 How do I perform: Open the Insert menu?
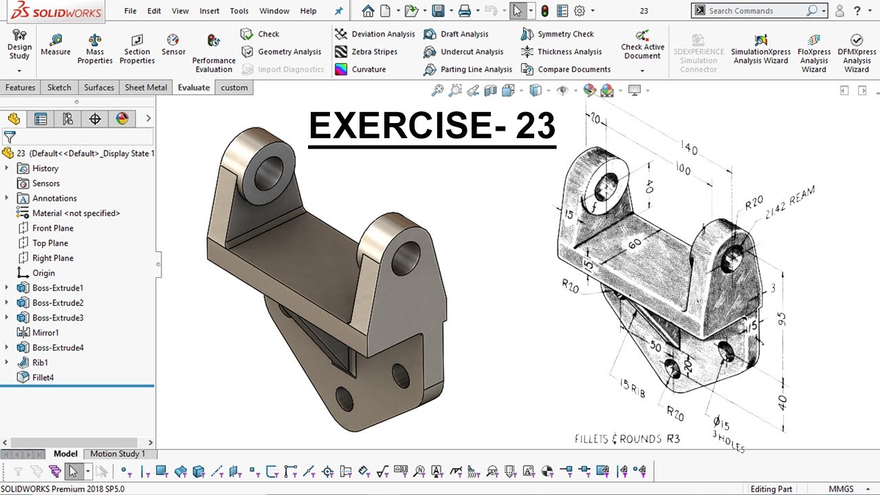click(x=210, y=11)
